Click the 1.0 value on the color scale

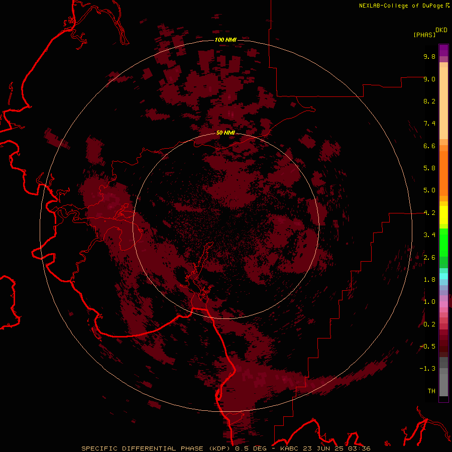coord(429,302)
